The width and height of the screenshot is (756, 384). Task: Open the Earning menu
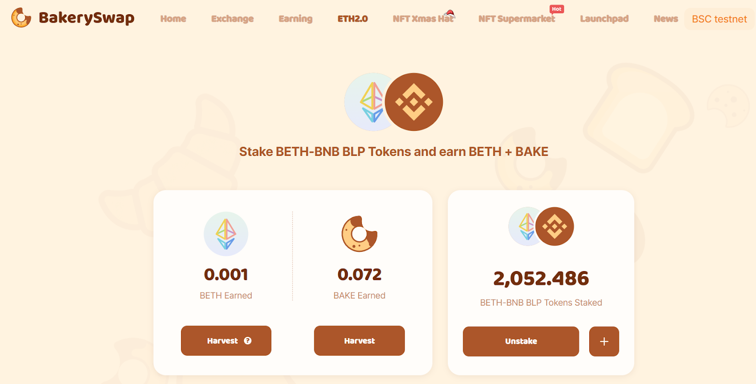coord(295,19)
